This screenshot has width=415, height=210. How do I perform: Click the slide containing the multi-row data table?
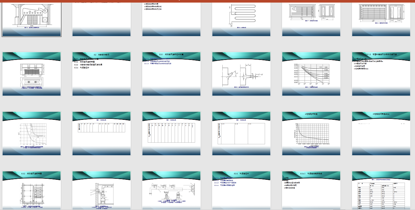381,191
